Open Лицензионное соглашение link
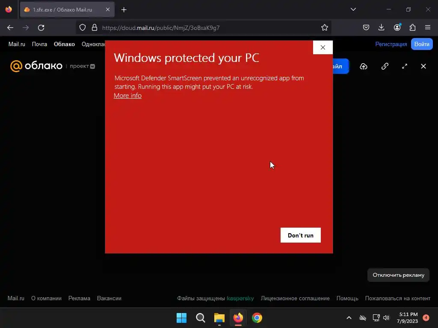 click(295, 298)
